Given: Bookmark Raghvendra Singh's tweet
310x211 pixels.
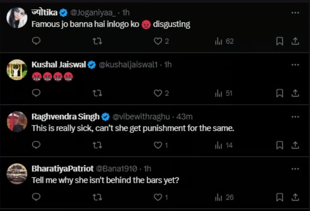Looking at the screenshot, I should coord(280,145).
